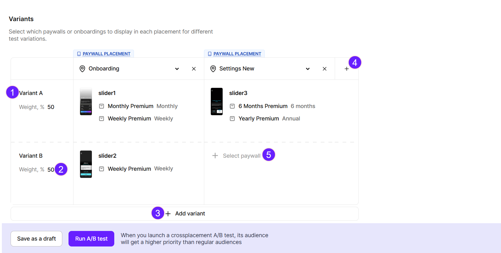Remove the Onboarding placement column

[194, 69]
